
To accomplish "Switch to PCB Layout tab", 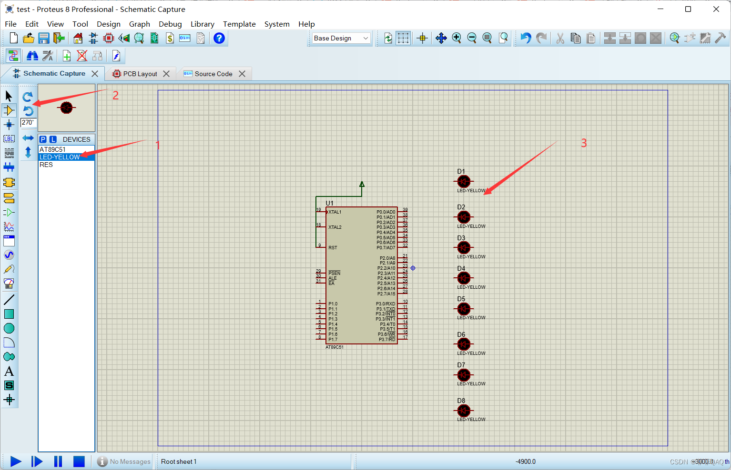I will [x=140, y=74].
